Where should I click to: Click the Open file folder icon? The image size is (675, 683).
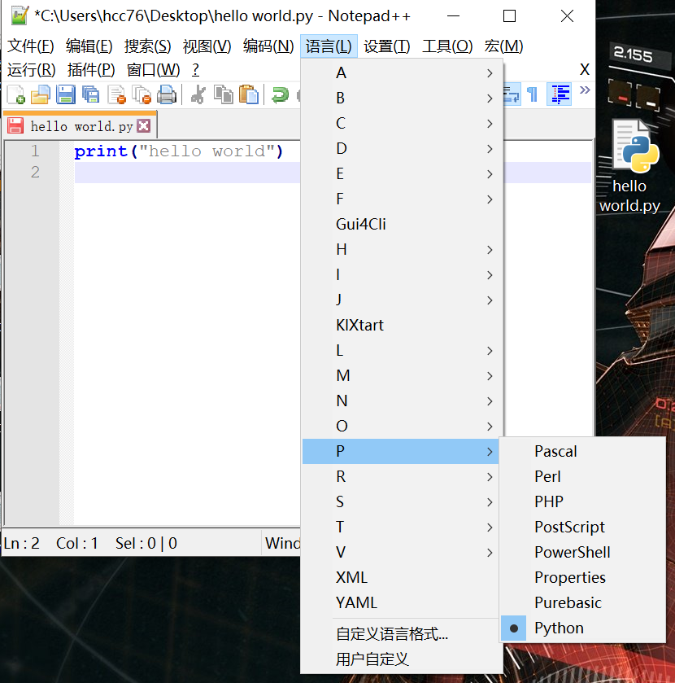(x=41, y=94)
